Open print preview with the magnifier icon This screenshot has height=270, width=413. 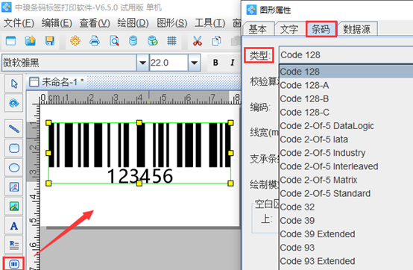click(x=114, y=41)
